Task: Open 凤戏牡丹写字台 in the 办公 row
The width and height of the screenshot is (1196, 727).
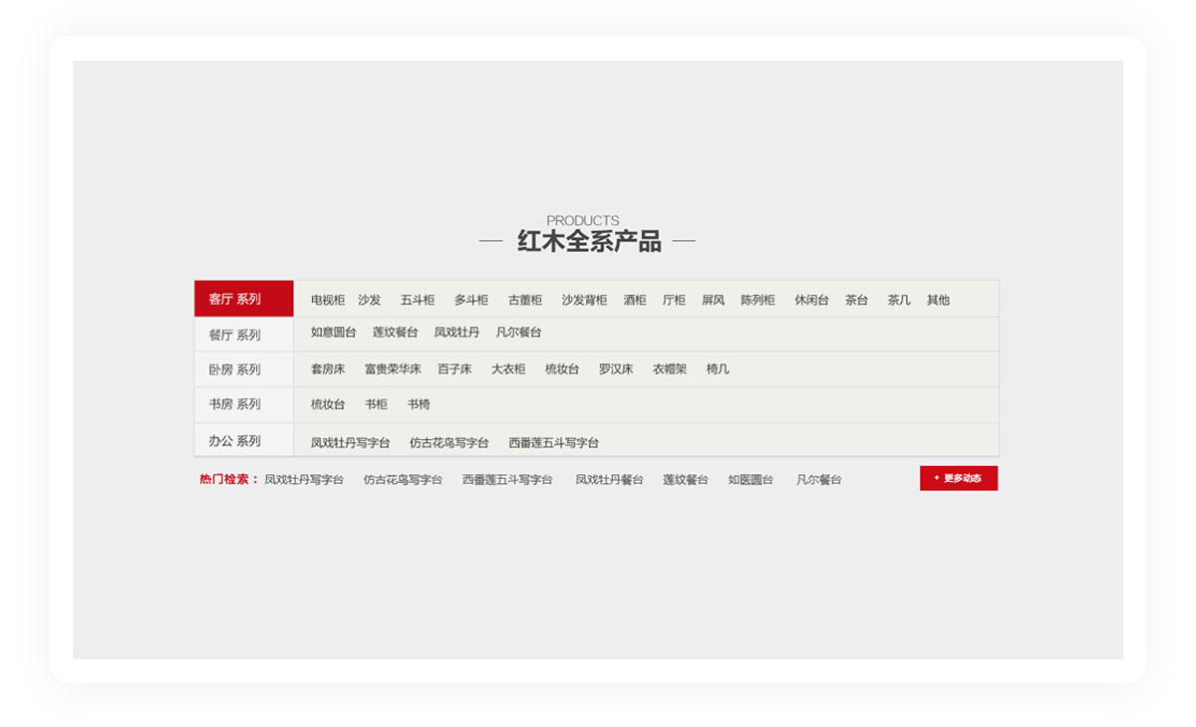Action: (350, 443)
